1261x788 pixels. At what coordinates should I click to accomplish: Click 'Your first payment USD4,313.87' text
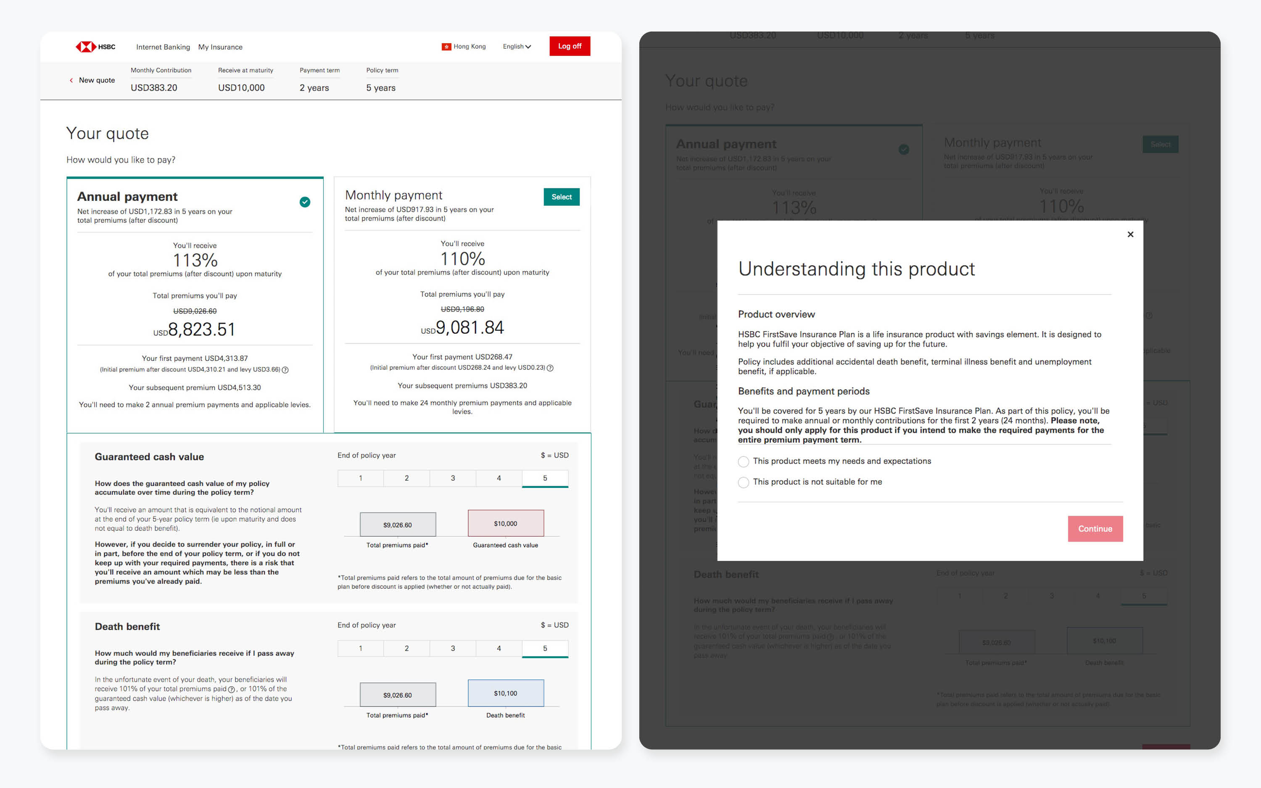tap(195, 358)
